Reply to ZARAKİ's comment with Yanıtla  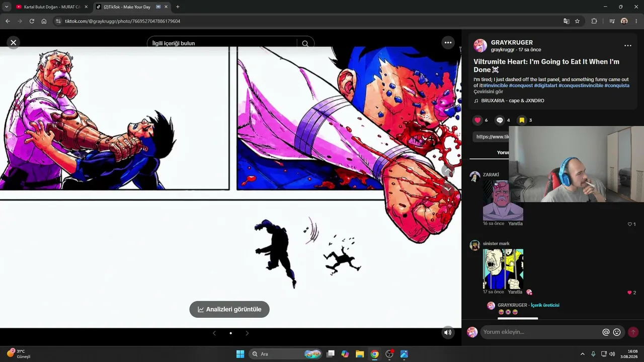point(515,224)
